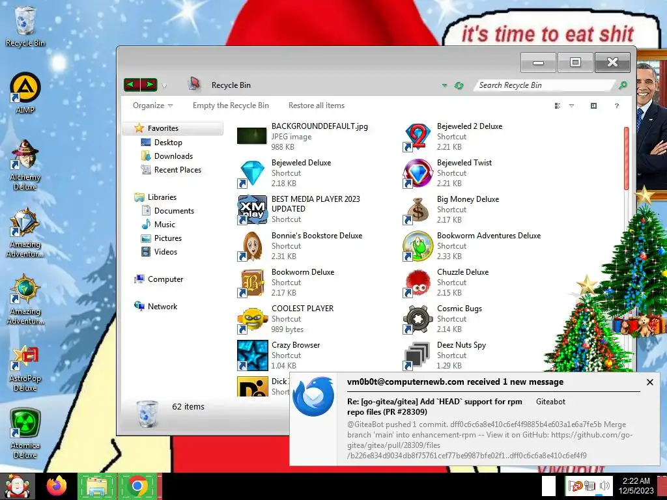Select the Cosmic Bugs gear icon

(x=418, y=319)
